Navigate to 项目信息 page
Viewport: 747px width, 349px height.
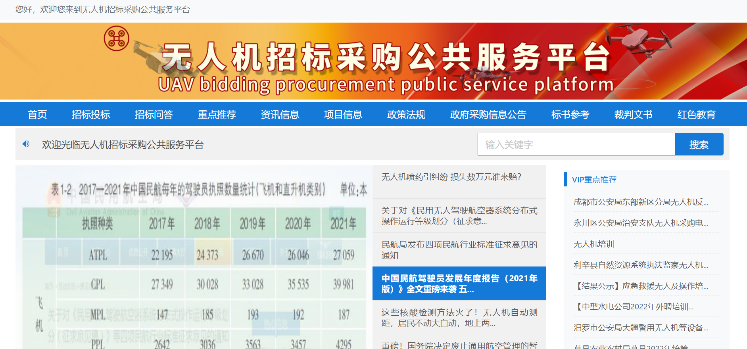(343, 115)
